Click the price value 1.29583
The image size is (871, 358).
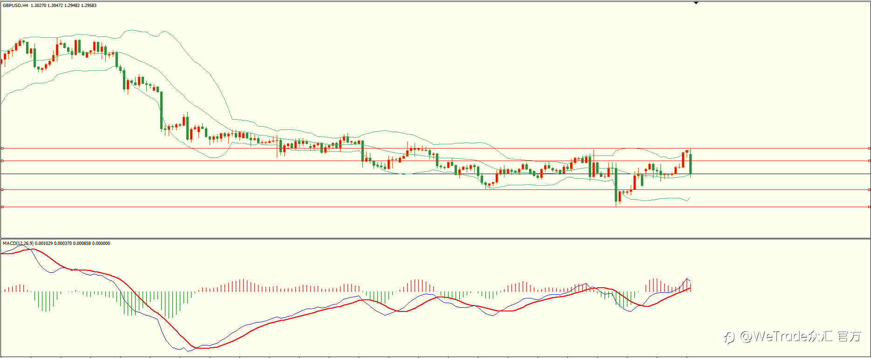pos(88,6)
